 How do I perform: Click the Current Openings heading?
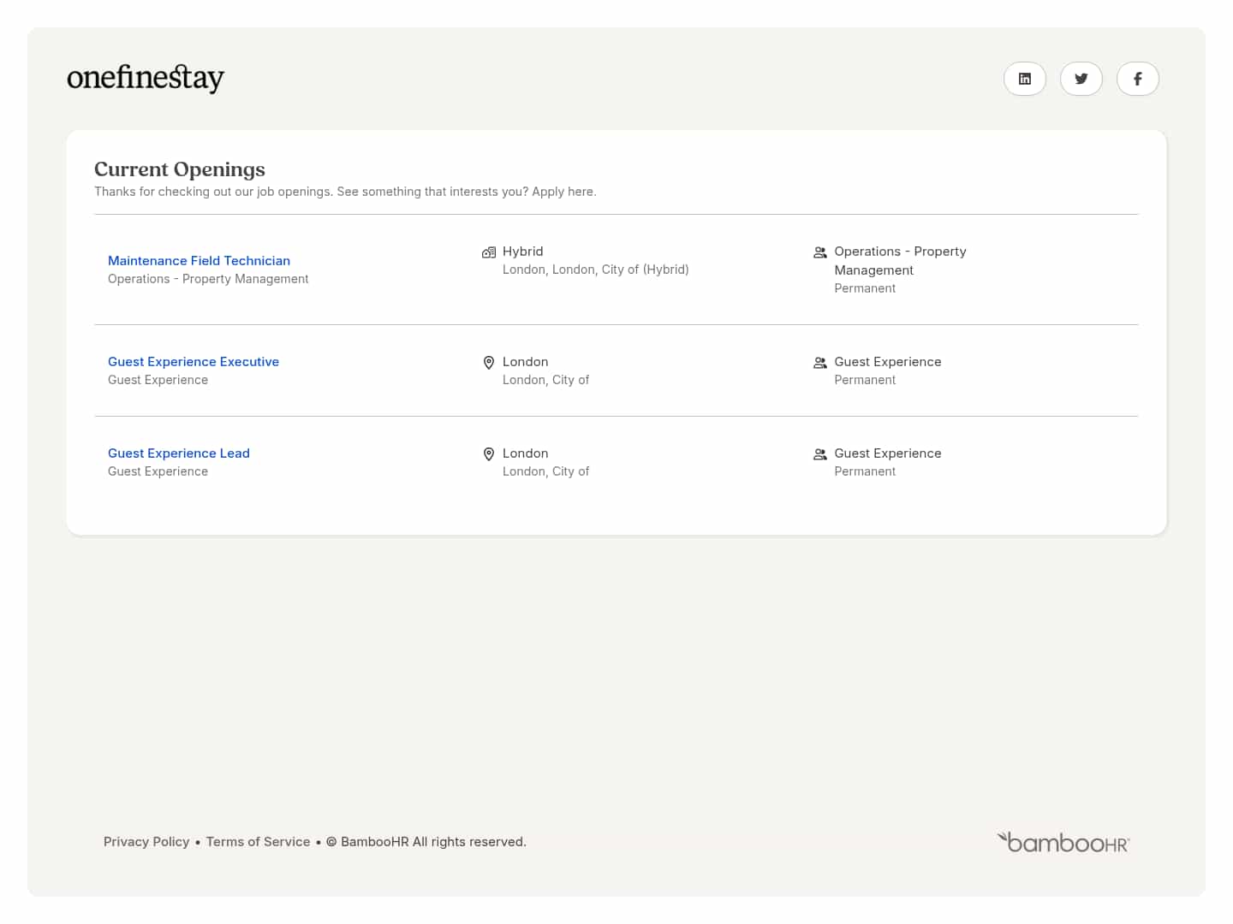(180, 169)
